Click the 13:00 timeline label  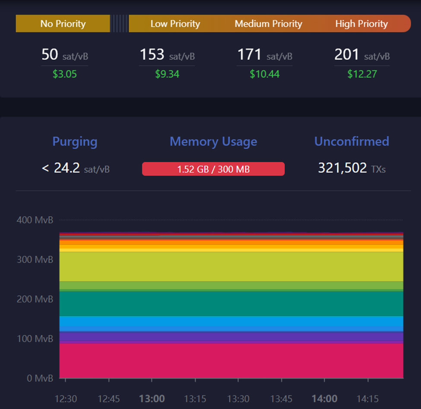[x=152, y=399]
